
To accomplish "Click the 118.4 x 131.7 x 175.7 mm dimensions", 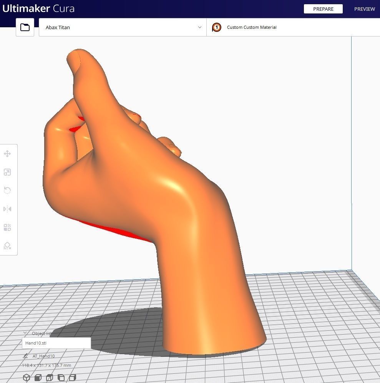I will 46,365.
